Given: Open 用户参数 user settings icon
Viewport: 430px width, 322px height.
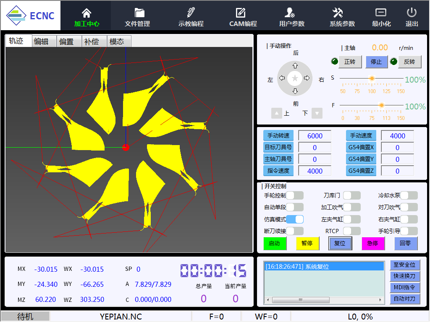Looking at the screenshot, I should click(290, 13).
